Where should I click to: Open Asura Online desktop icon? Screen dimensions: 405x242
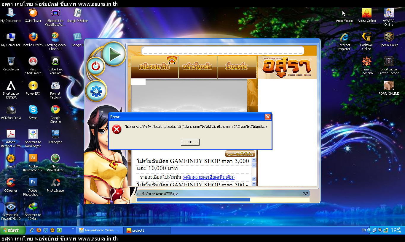click(366, 15)
